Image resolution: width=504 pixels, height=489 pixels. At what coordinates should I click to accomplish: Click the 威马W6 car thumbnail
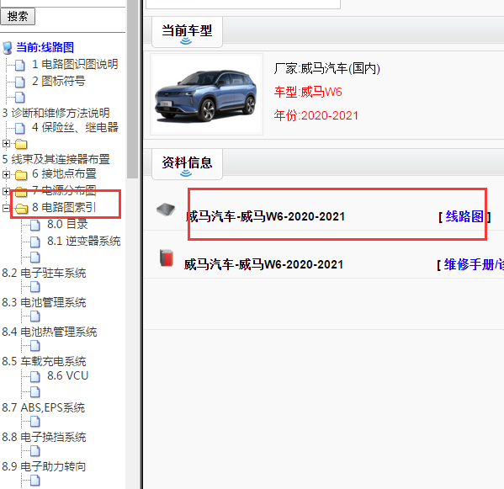pyautogui.click(x=206, y=94)
